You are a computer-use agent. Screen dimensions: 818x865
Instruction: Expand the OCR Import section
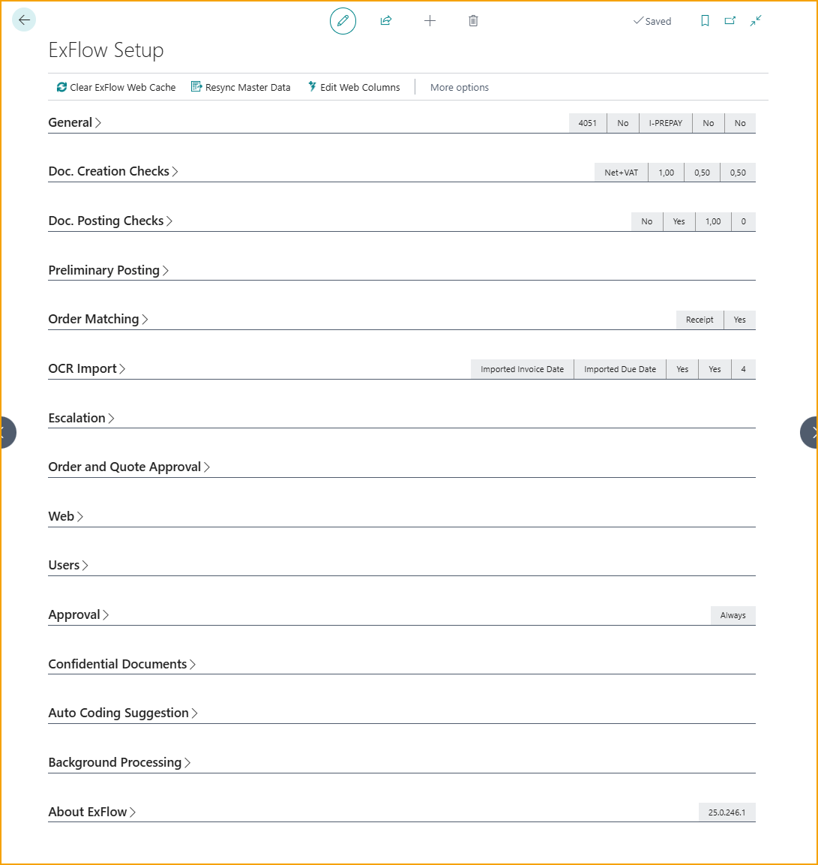coord(86,369)
